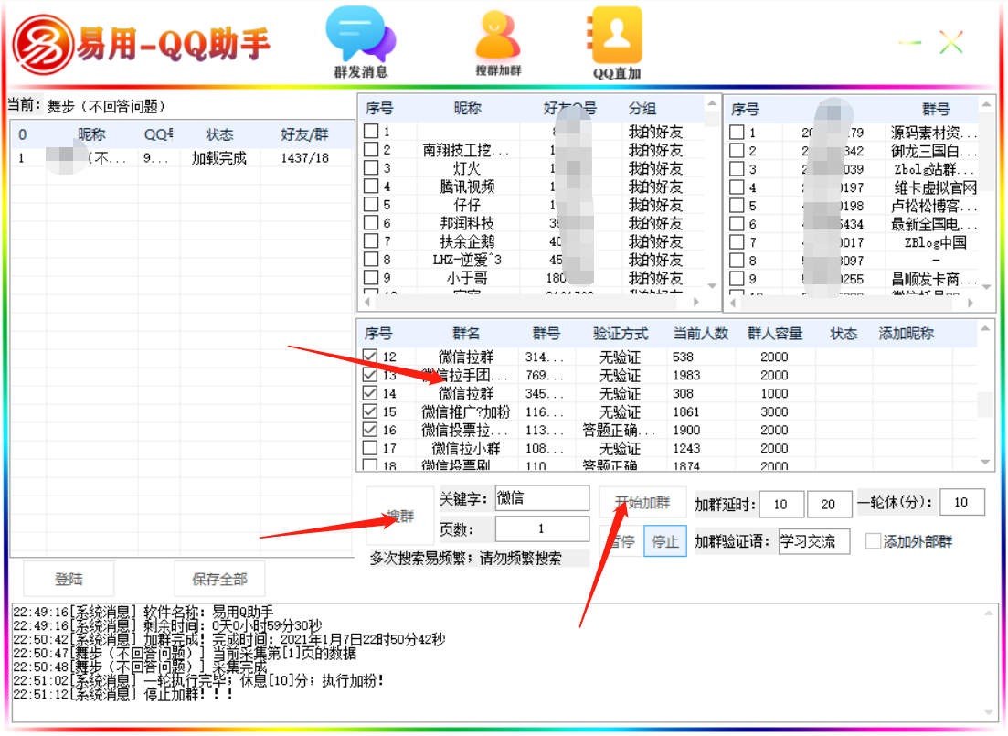The width and height of the screenshot is (1008, 736).
Task: Check the box for group 维卡虚拟官网
Action: 737,187
